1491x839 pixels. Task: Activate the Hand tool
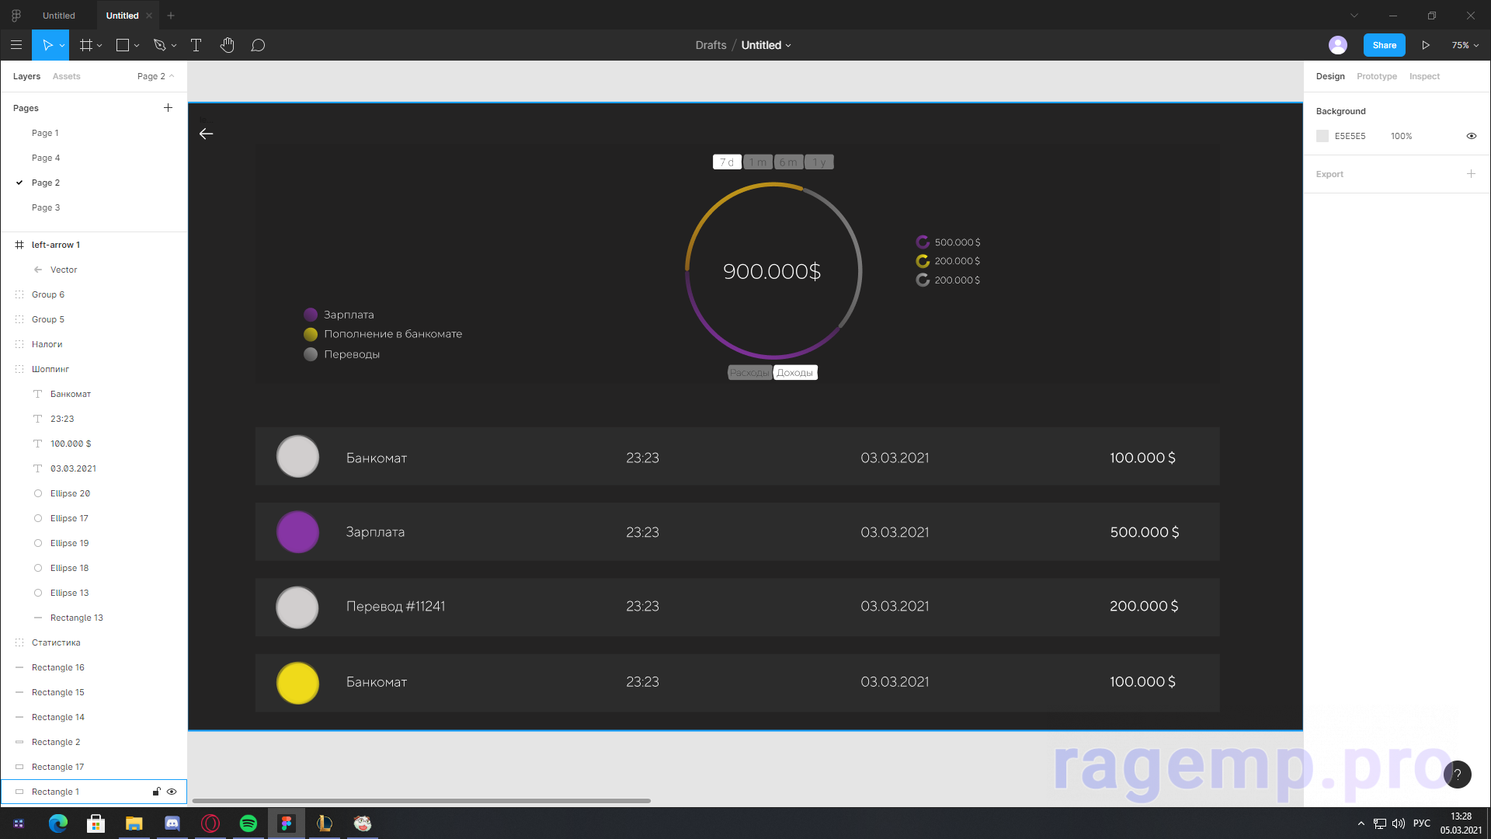coord(227,45)
